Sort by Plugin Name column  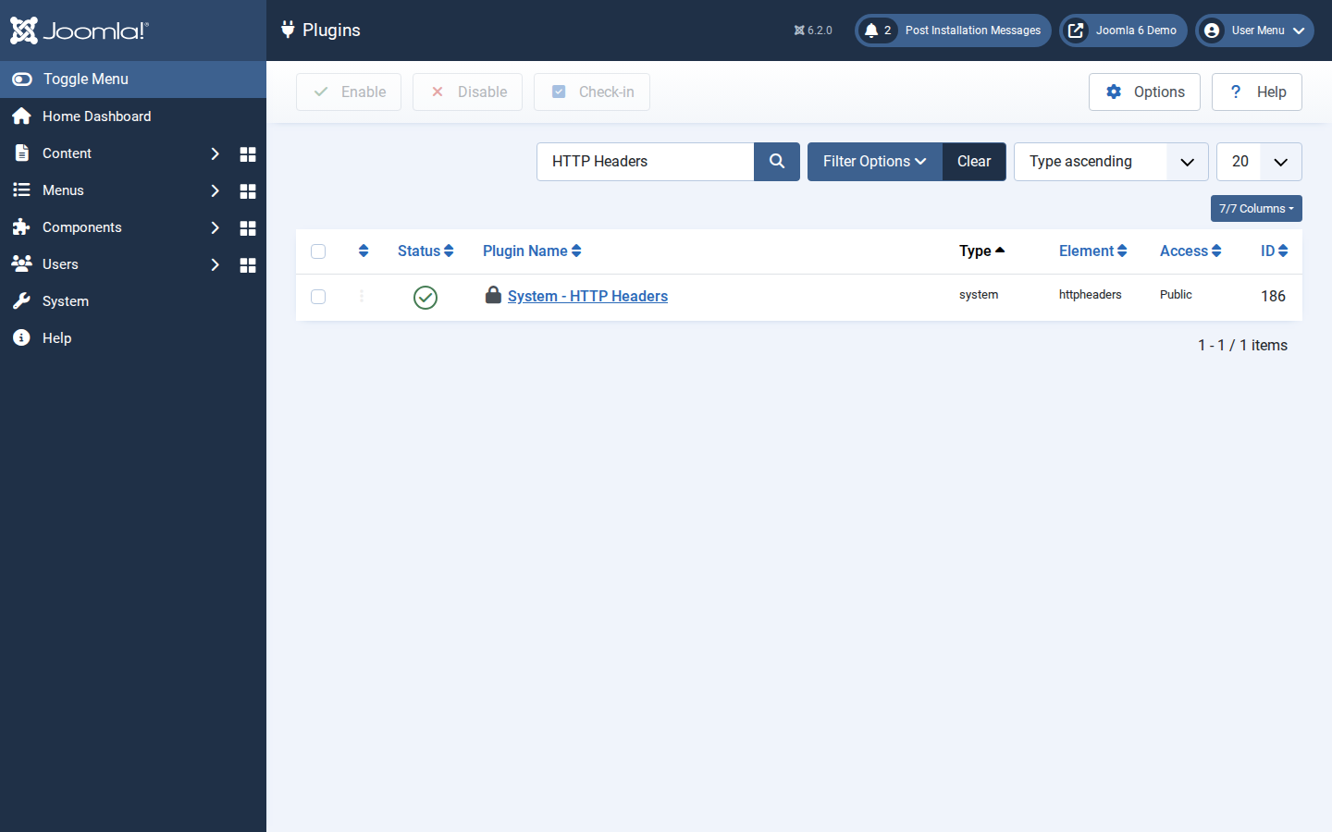click(532, 251)
